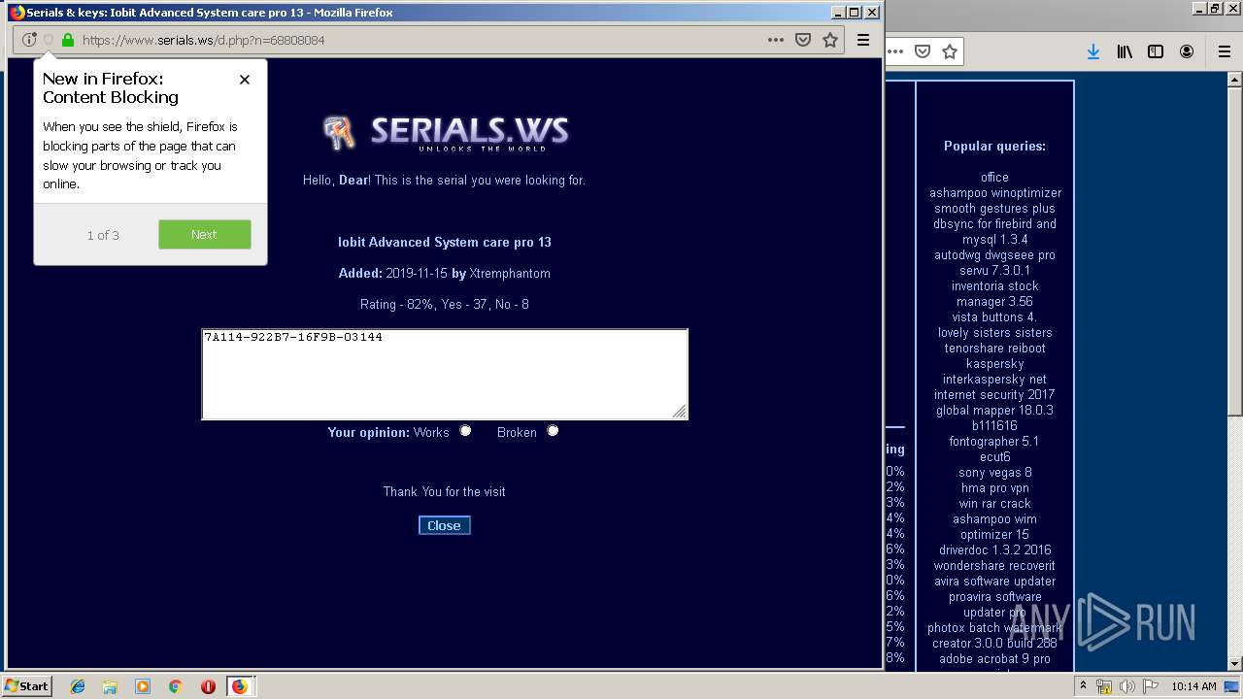Open the site information icon in the address bar

pyautogui.click(x=29, y=40)
